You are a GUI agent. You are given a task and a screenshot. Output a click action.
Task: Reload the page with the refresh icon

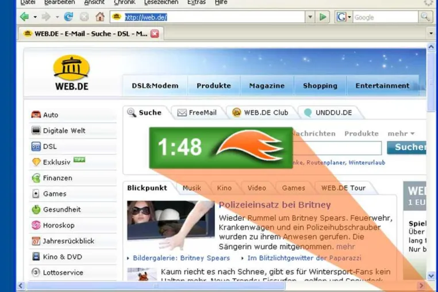68,17
